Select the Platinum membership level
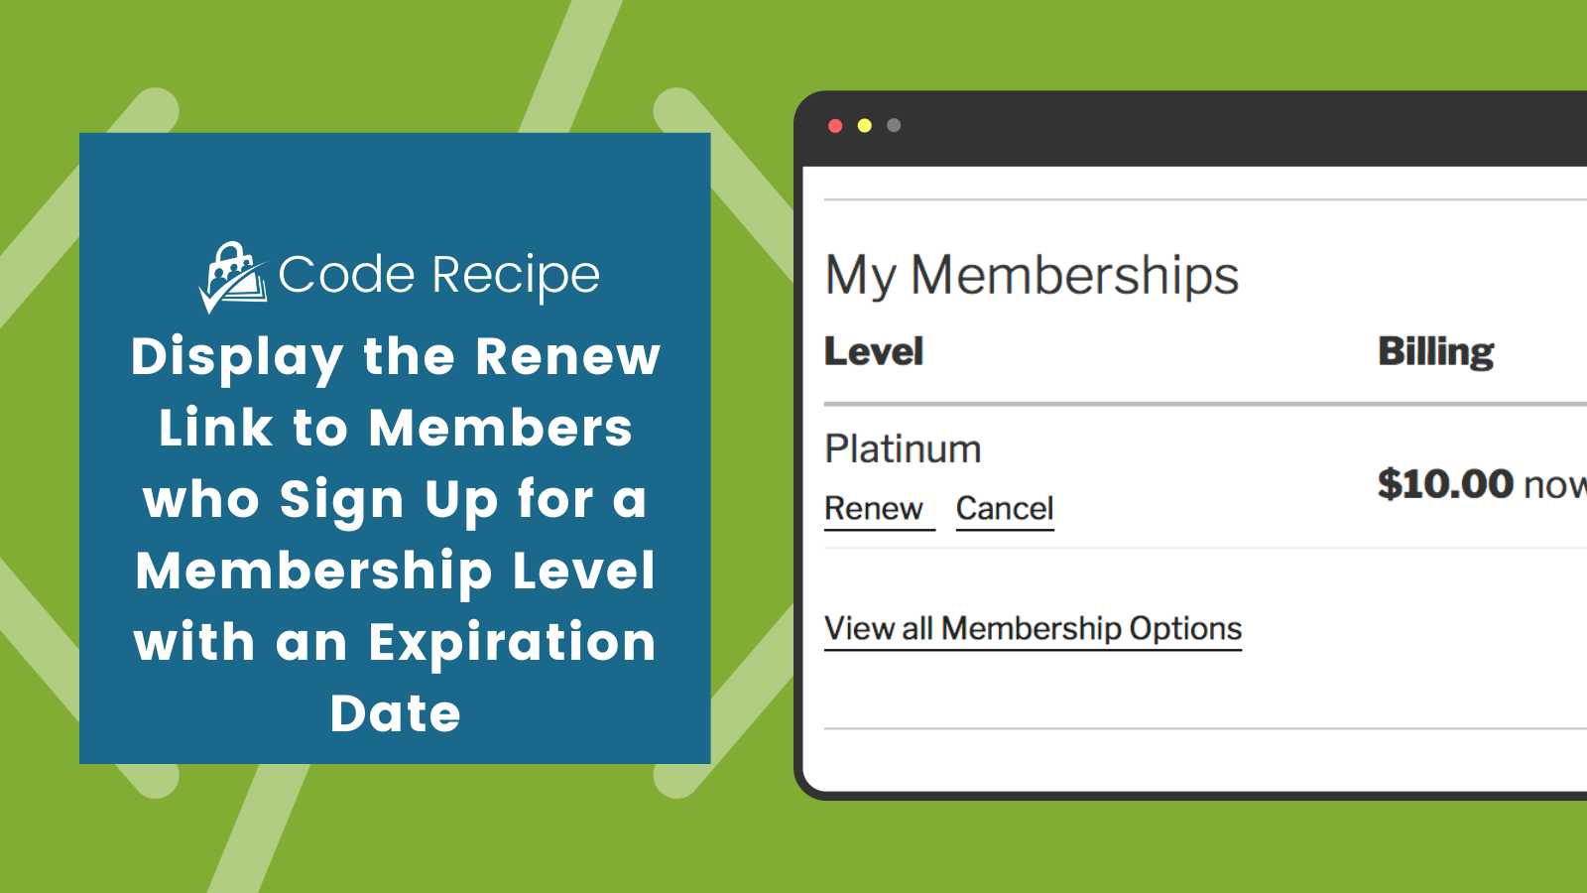This screenshot has height=893, width=1587. pyautogui.click(x=903, y=448)
